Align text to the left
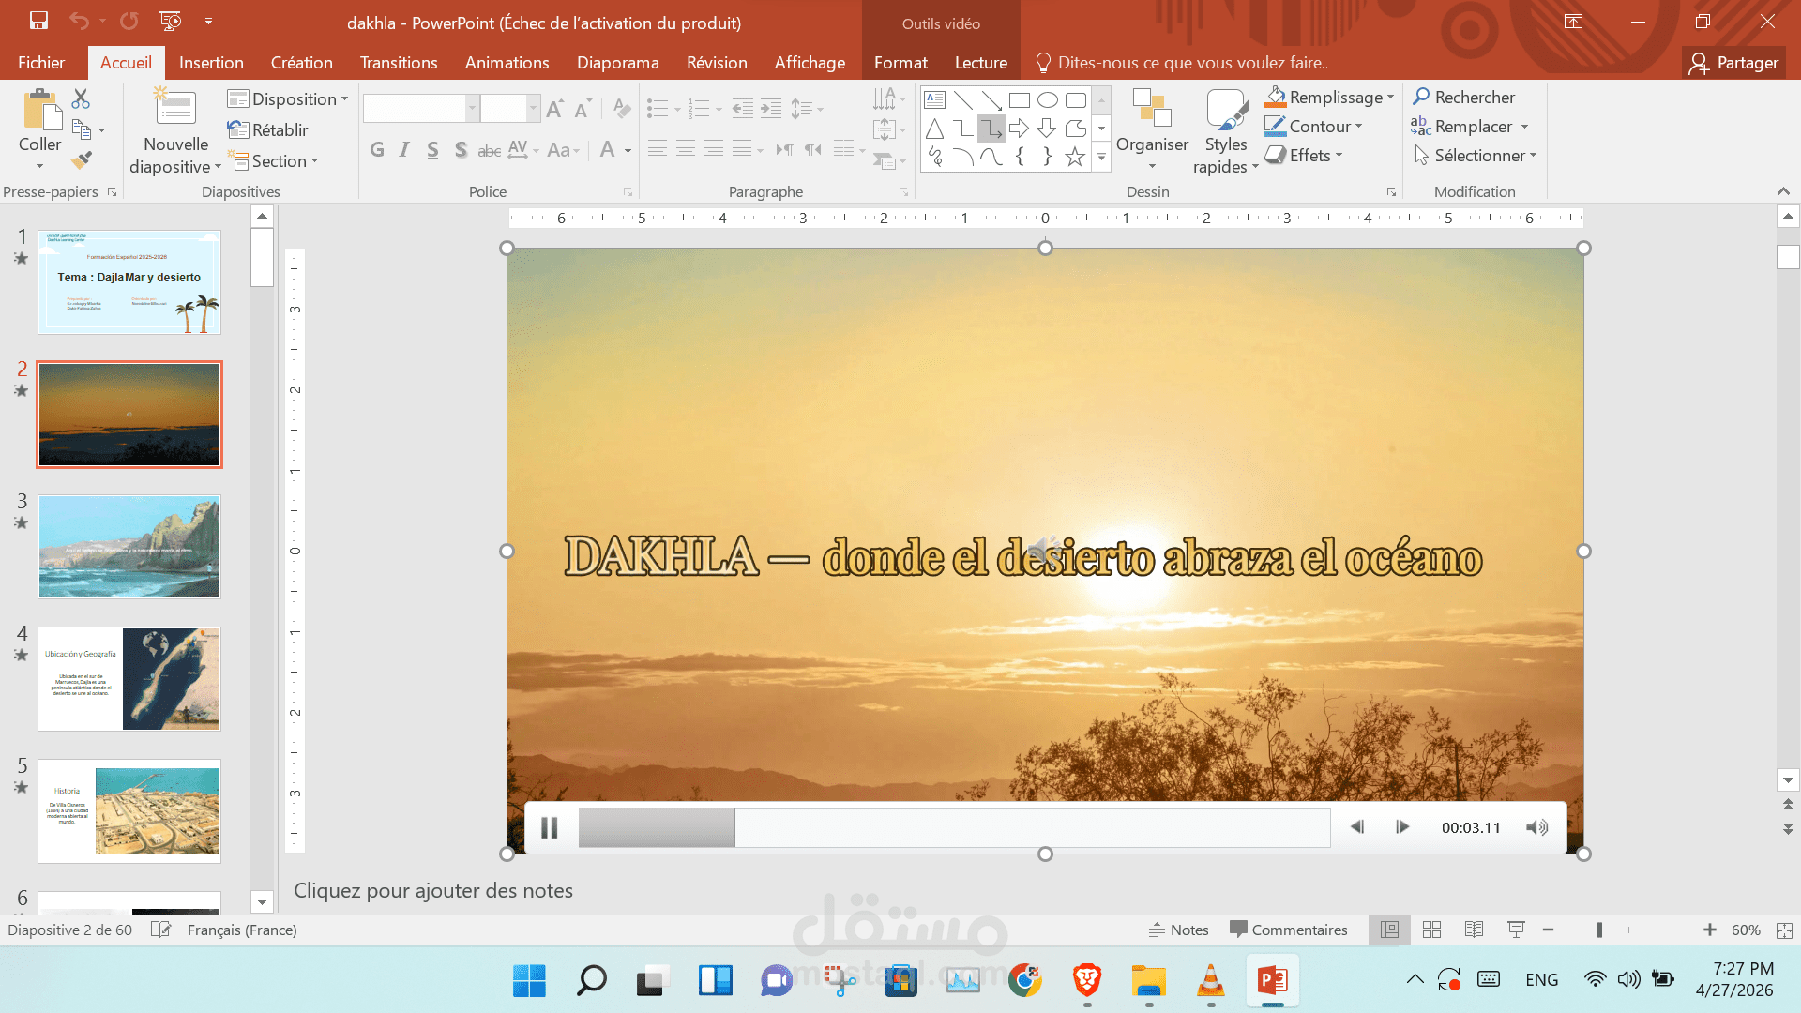 tap(657, 150)
